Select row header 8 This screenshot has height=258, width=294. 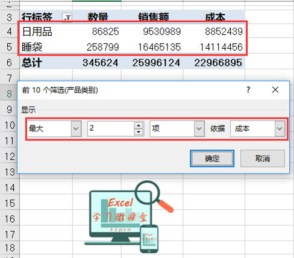[x=8, y=94]
